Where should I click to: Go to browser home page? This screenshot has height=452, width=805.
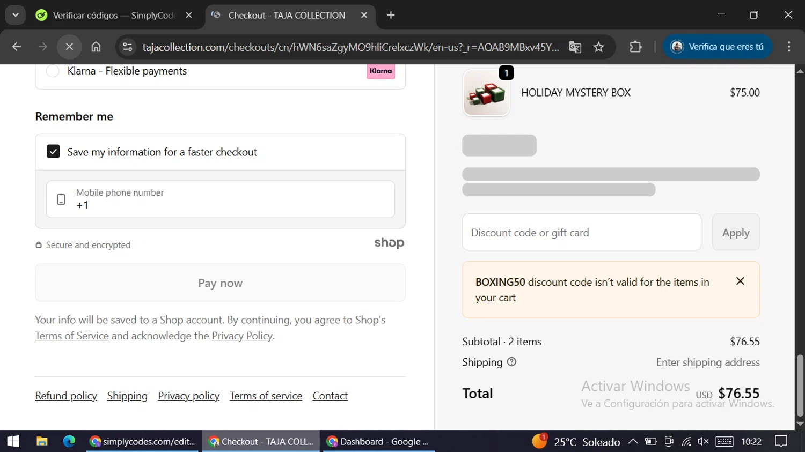coord(96,47)
